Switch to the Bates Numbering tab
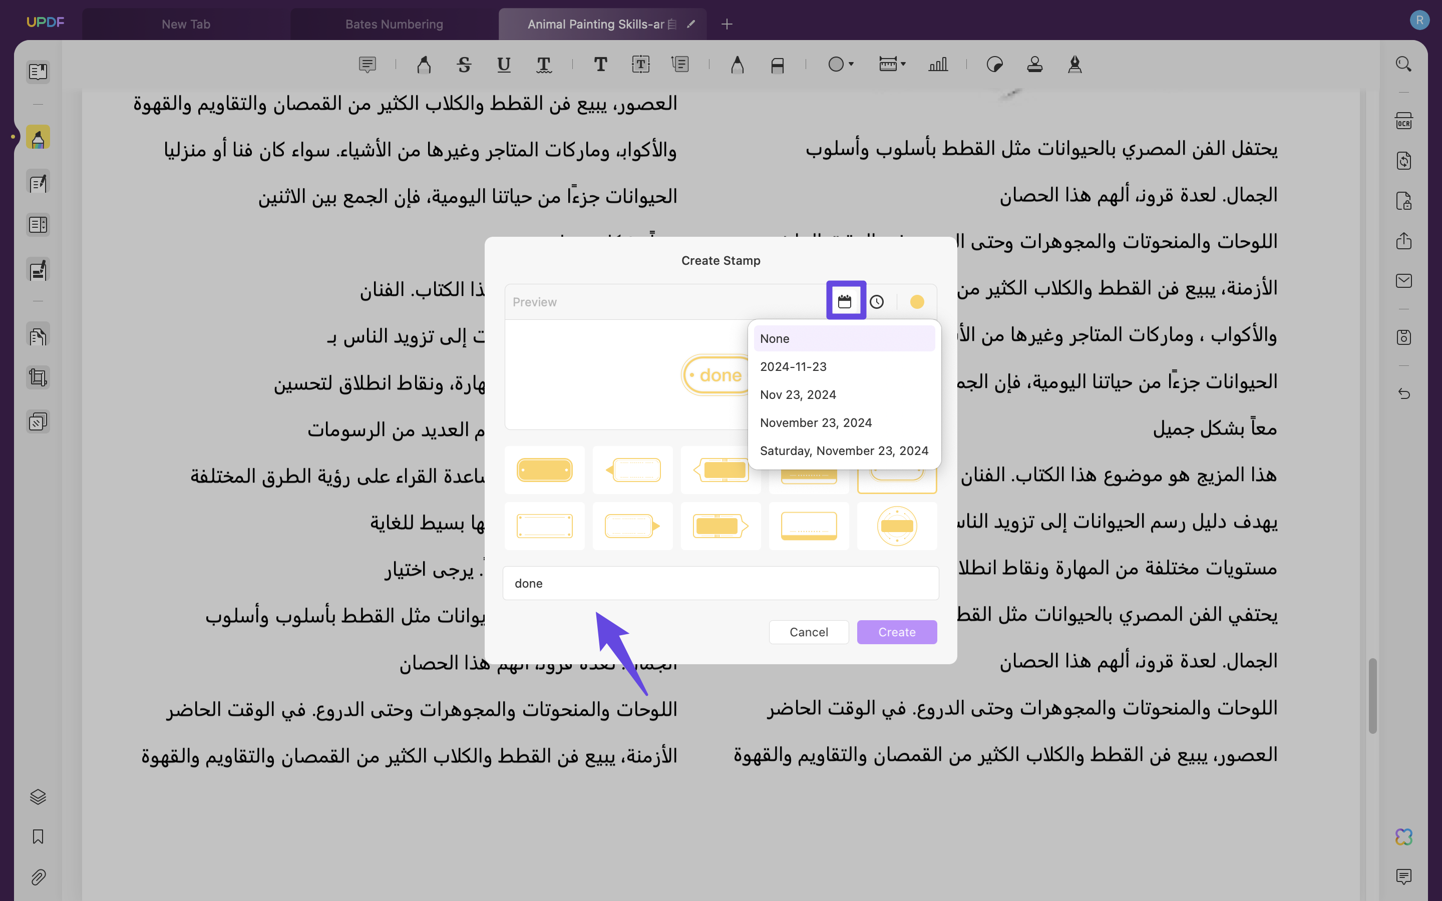The image size is (1442, 901). point(394,25)
